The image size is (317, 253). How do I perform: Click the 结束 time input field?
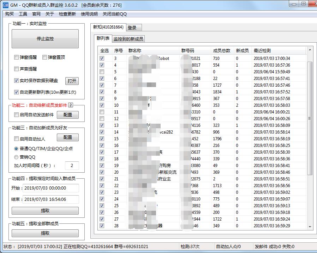51,199
